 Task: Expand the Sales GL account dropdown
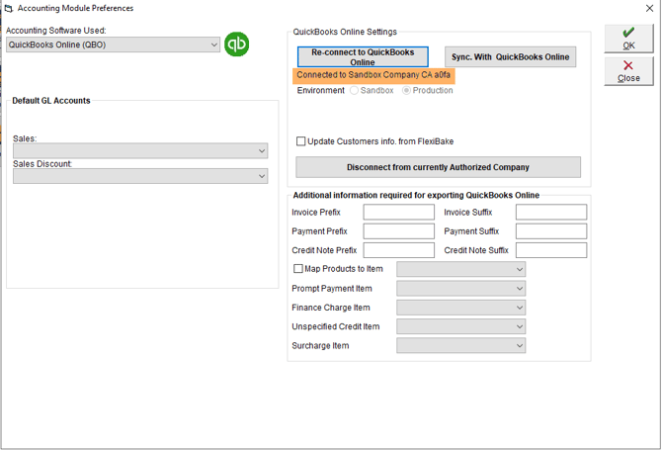point(140,151)
